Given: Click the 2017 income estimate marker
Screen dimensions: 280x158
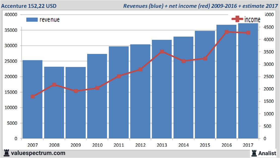Looking at the screenshot, I should pyautogui.click(x=248, y=33).
